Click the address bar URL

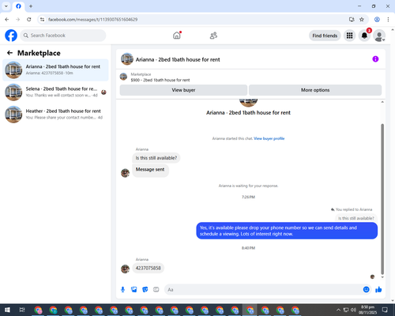92,20
